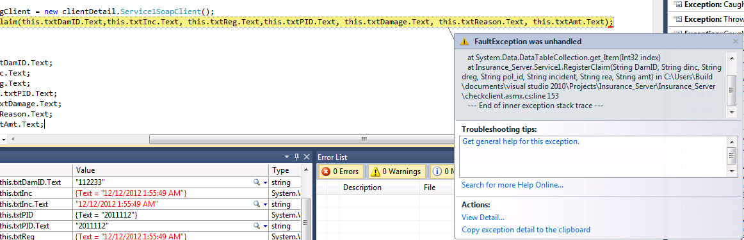This screenshot has height=240, width=744.
Task: Toggle the 0 Warnings filter button
Action: 396,172
